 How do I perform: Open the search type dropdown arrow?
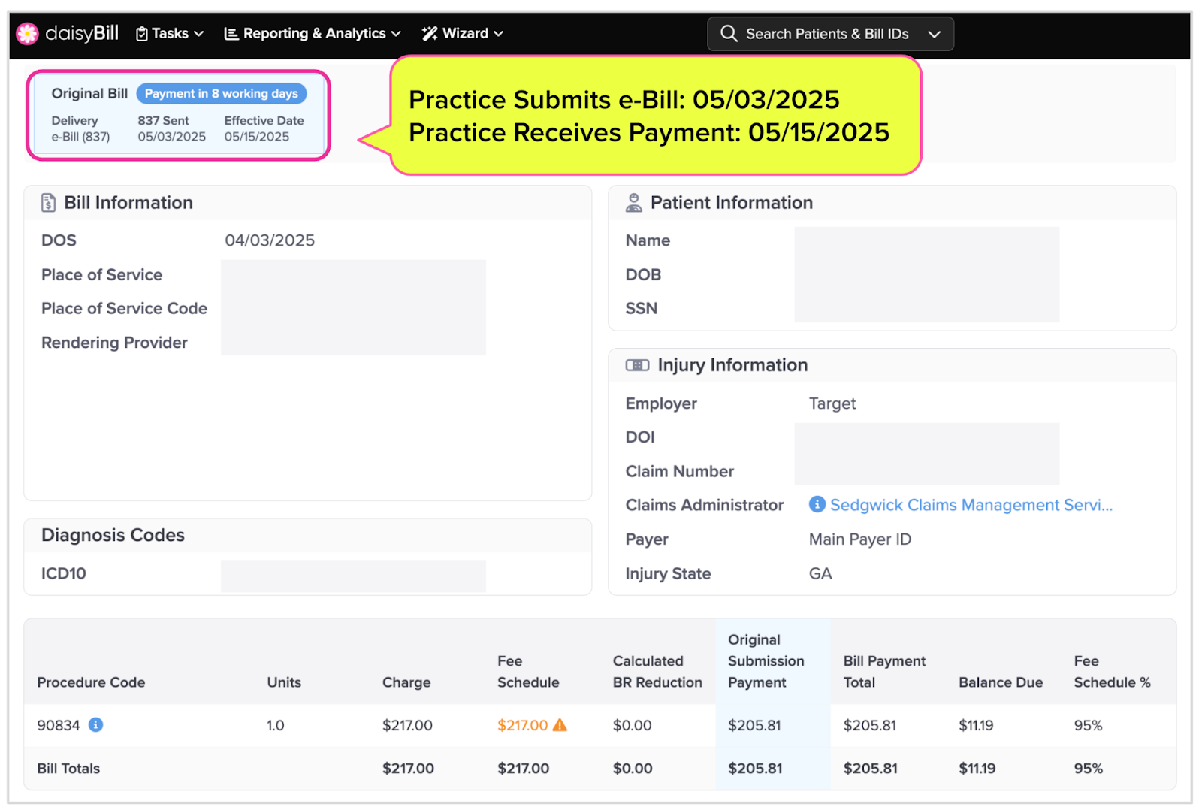[x=934, y=34]
